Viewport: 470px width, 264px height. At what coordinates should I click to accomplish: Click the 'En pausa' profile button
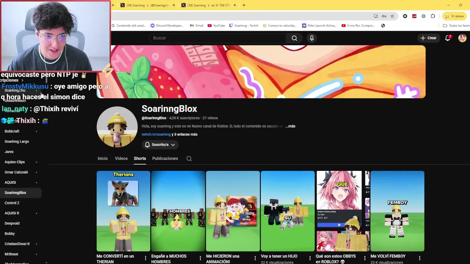(x=455, y=16)
